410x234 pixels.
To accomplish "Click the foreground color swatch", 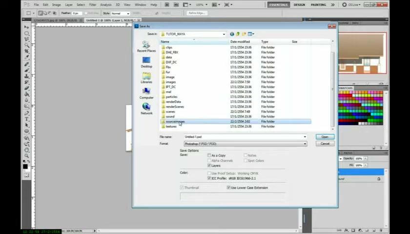I will [x=25, y=167].
